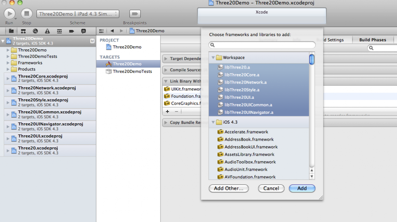Screen dimensions: 397x222
Task: Expand the Three20DemoTests folder
Action: pos(8,57)
